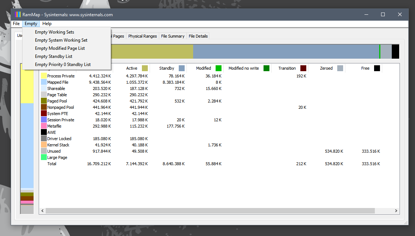Click the Standby column blue swatch

tap(182, 68)
